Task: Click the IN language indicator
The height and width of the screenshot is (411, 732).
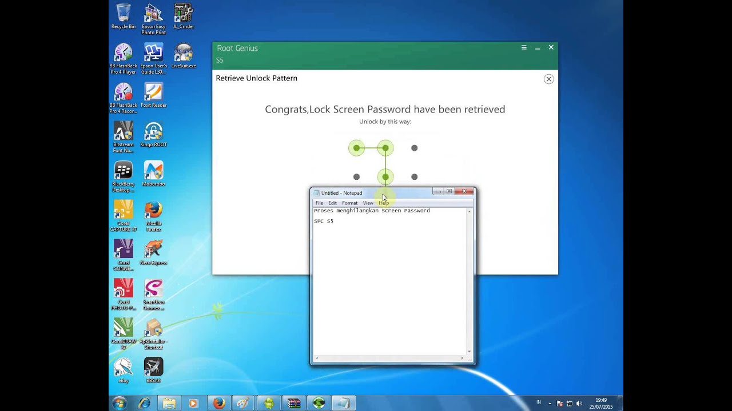Action: (x=539, y=402)
